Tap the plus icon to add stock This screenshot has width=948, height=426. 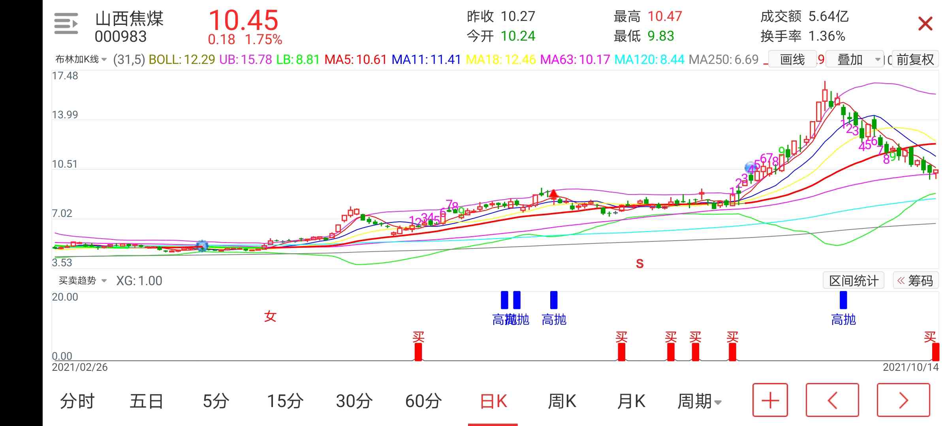pos(770,400)
